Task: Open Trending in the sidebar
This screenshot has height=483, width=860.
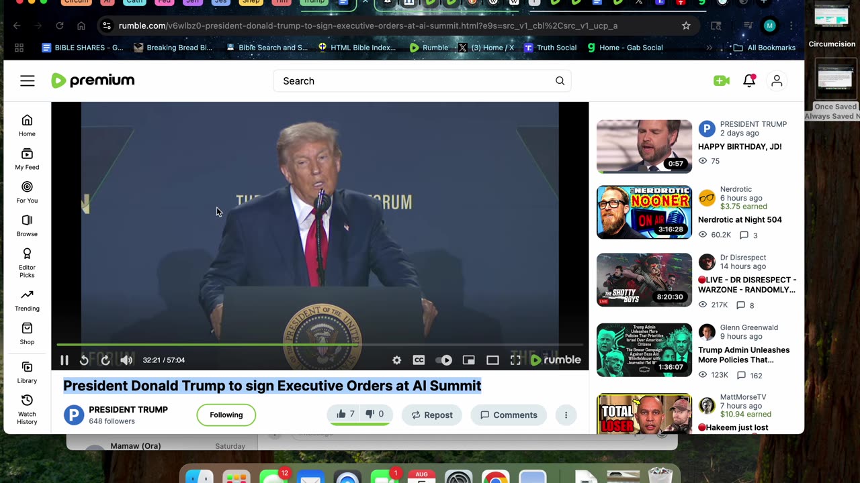Action: pyautogui.click(x=27, y=301)
